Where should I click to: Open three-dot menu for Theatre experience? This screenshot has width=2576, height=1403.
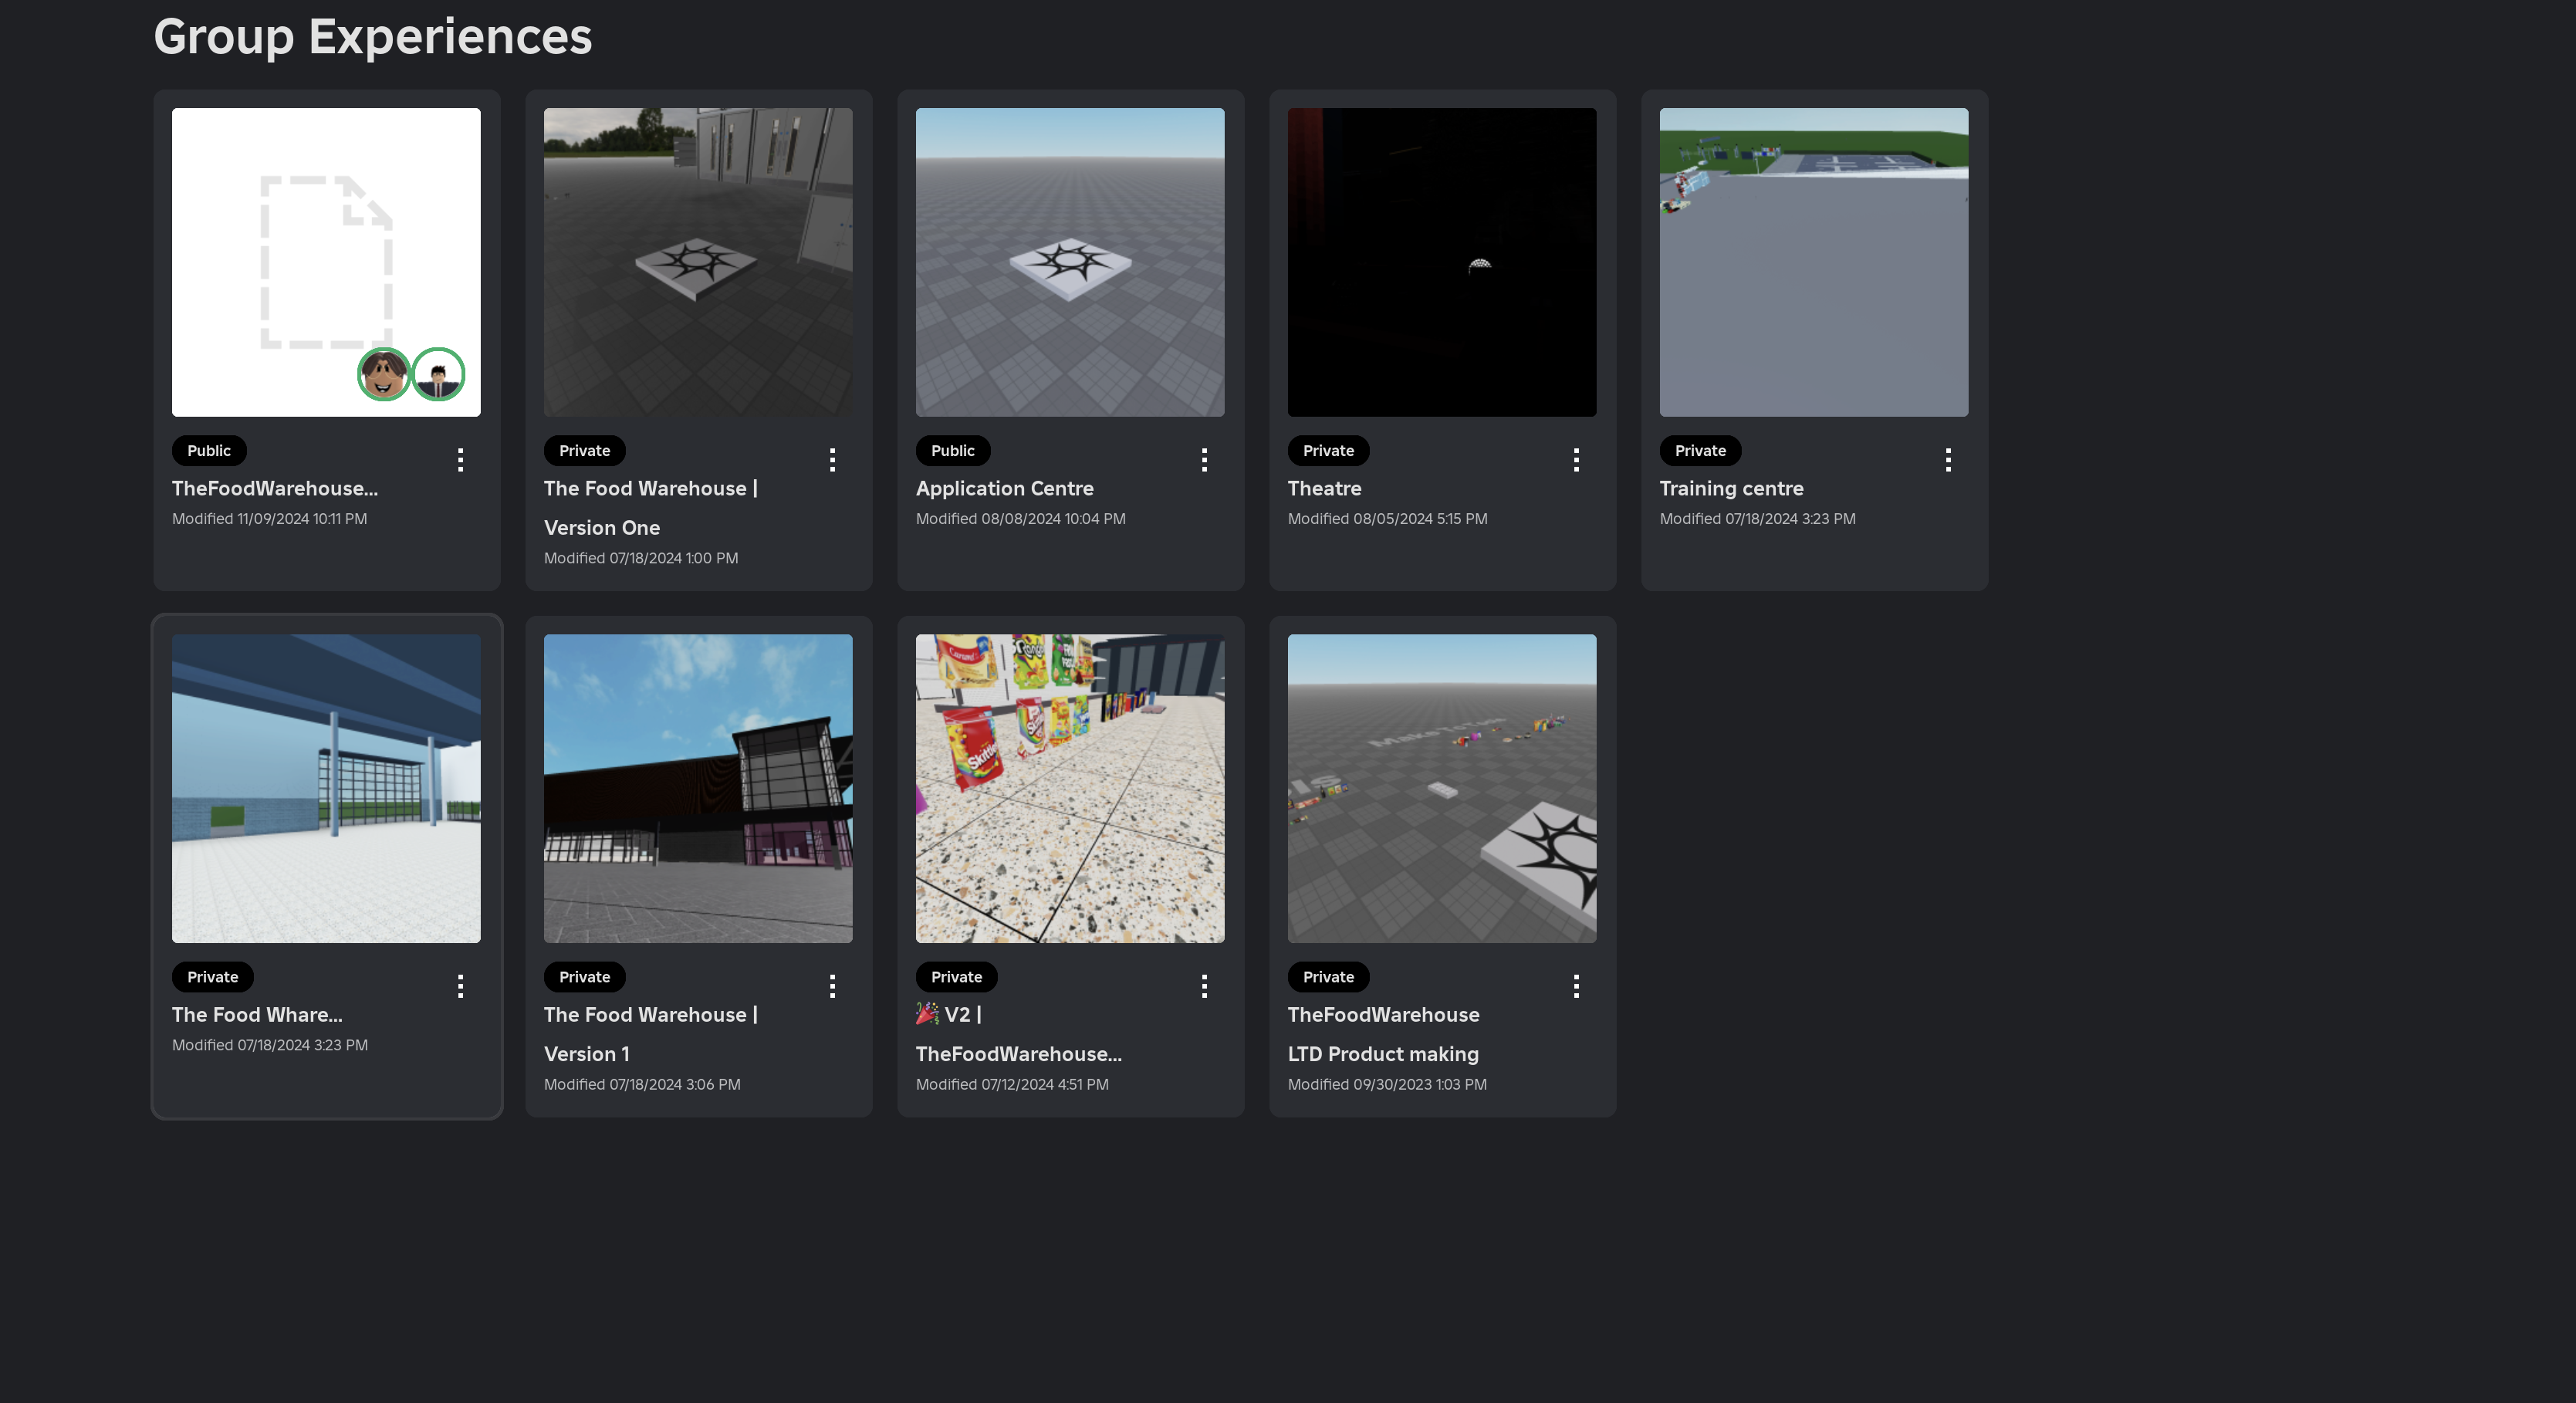click(x=1576, y=460)
